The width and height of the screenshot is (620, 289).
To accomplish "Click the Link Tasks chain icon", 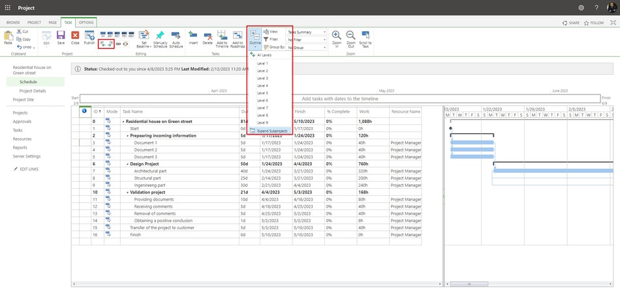I will click(x=118, y=44).
